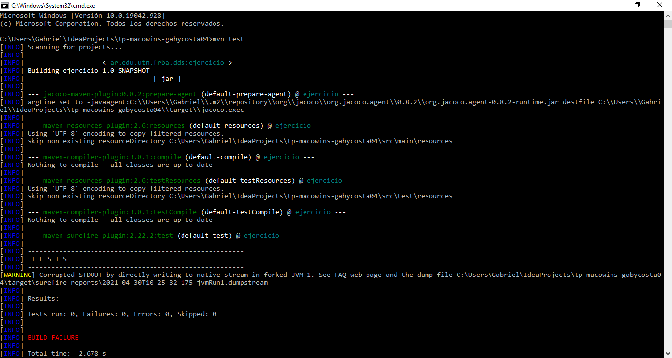Viewport: 672px width, 358px height.
Task: Click the scrollbar up arrow
Action: point(668,15)
